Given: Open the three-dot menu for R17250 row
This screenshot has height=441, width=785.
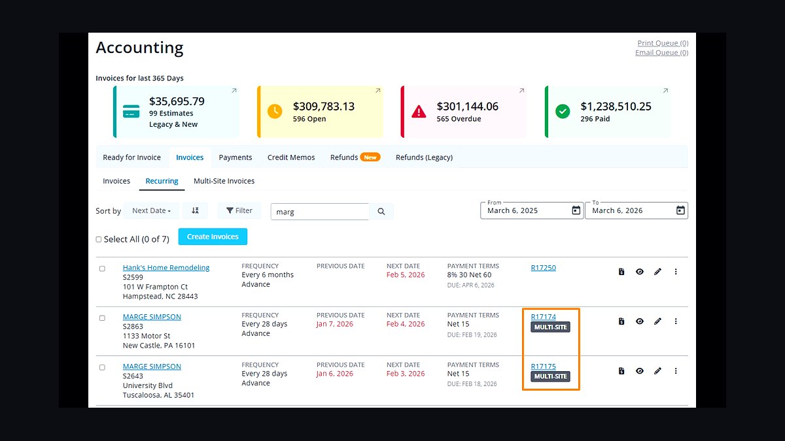Looking at the screenshot, I should (x=676, y=272).
